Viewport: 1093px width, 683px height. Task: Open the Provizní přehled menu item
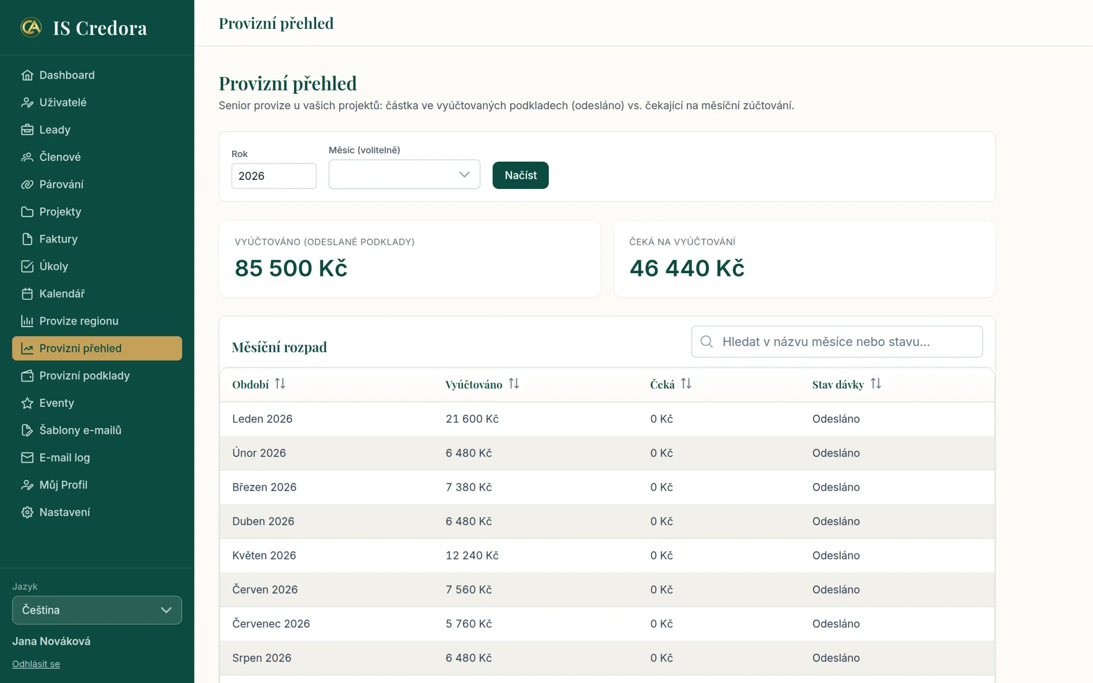click(97, 348)
